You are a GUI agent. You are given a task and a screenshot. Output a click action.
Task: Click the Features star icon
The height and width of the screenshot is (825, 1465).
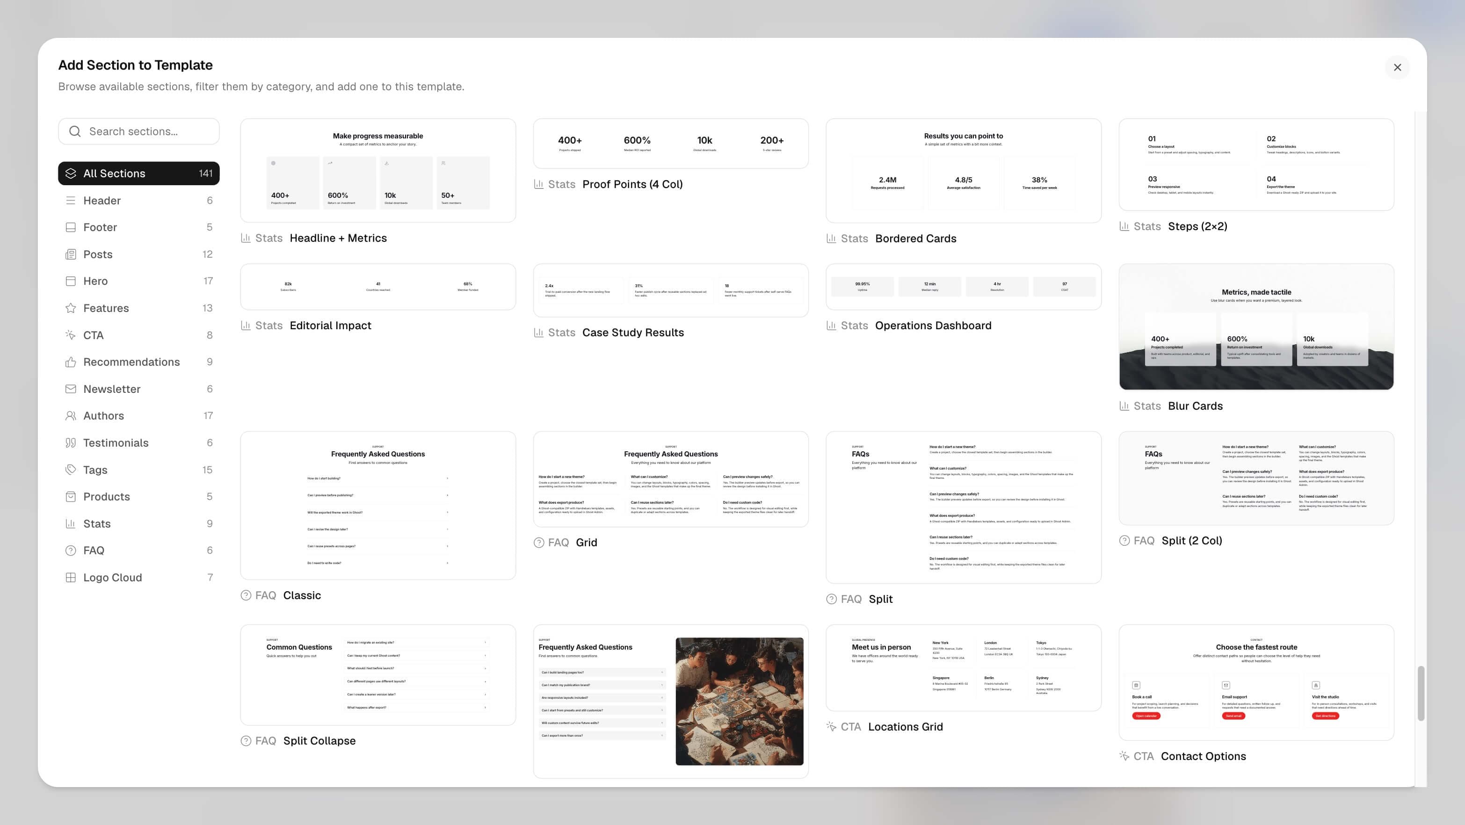pos(71,308)
